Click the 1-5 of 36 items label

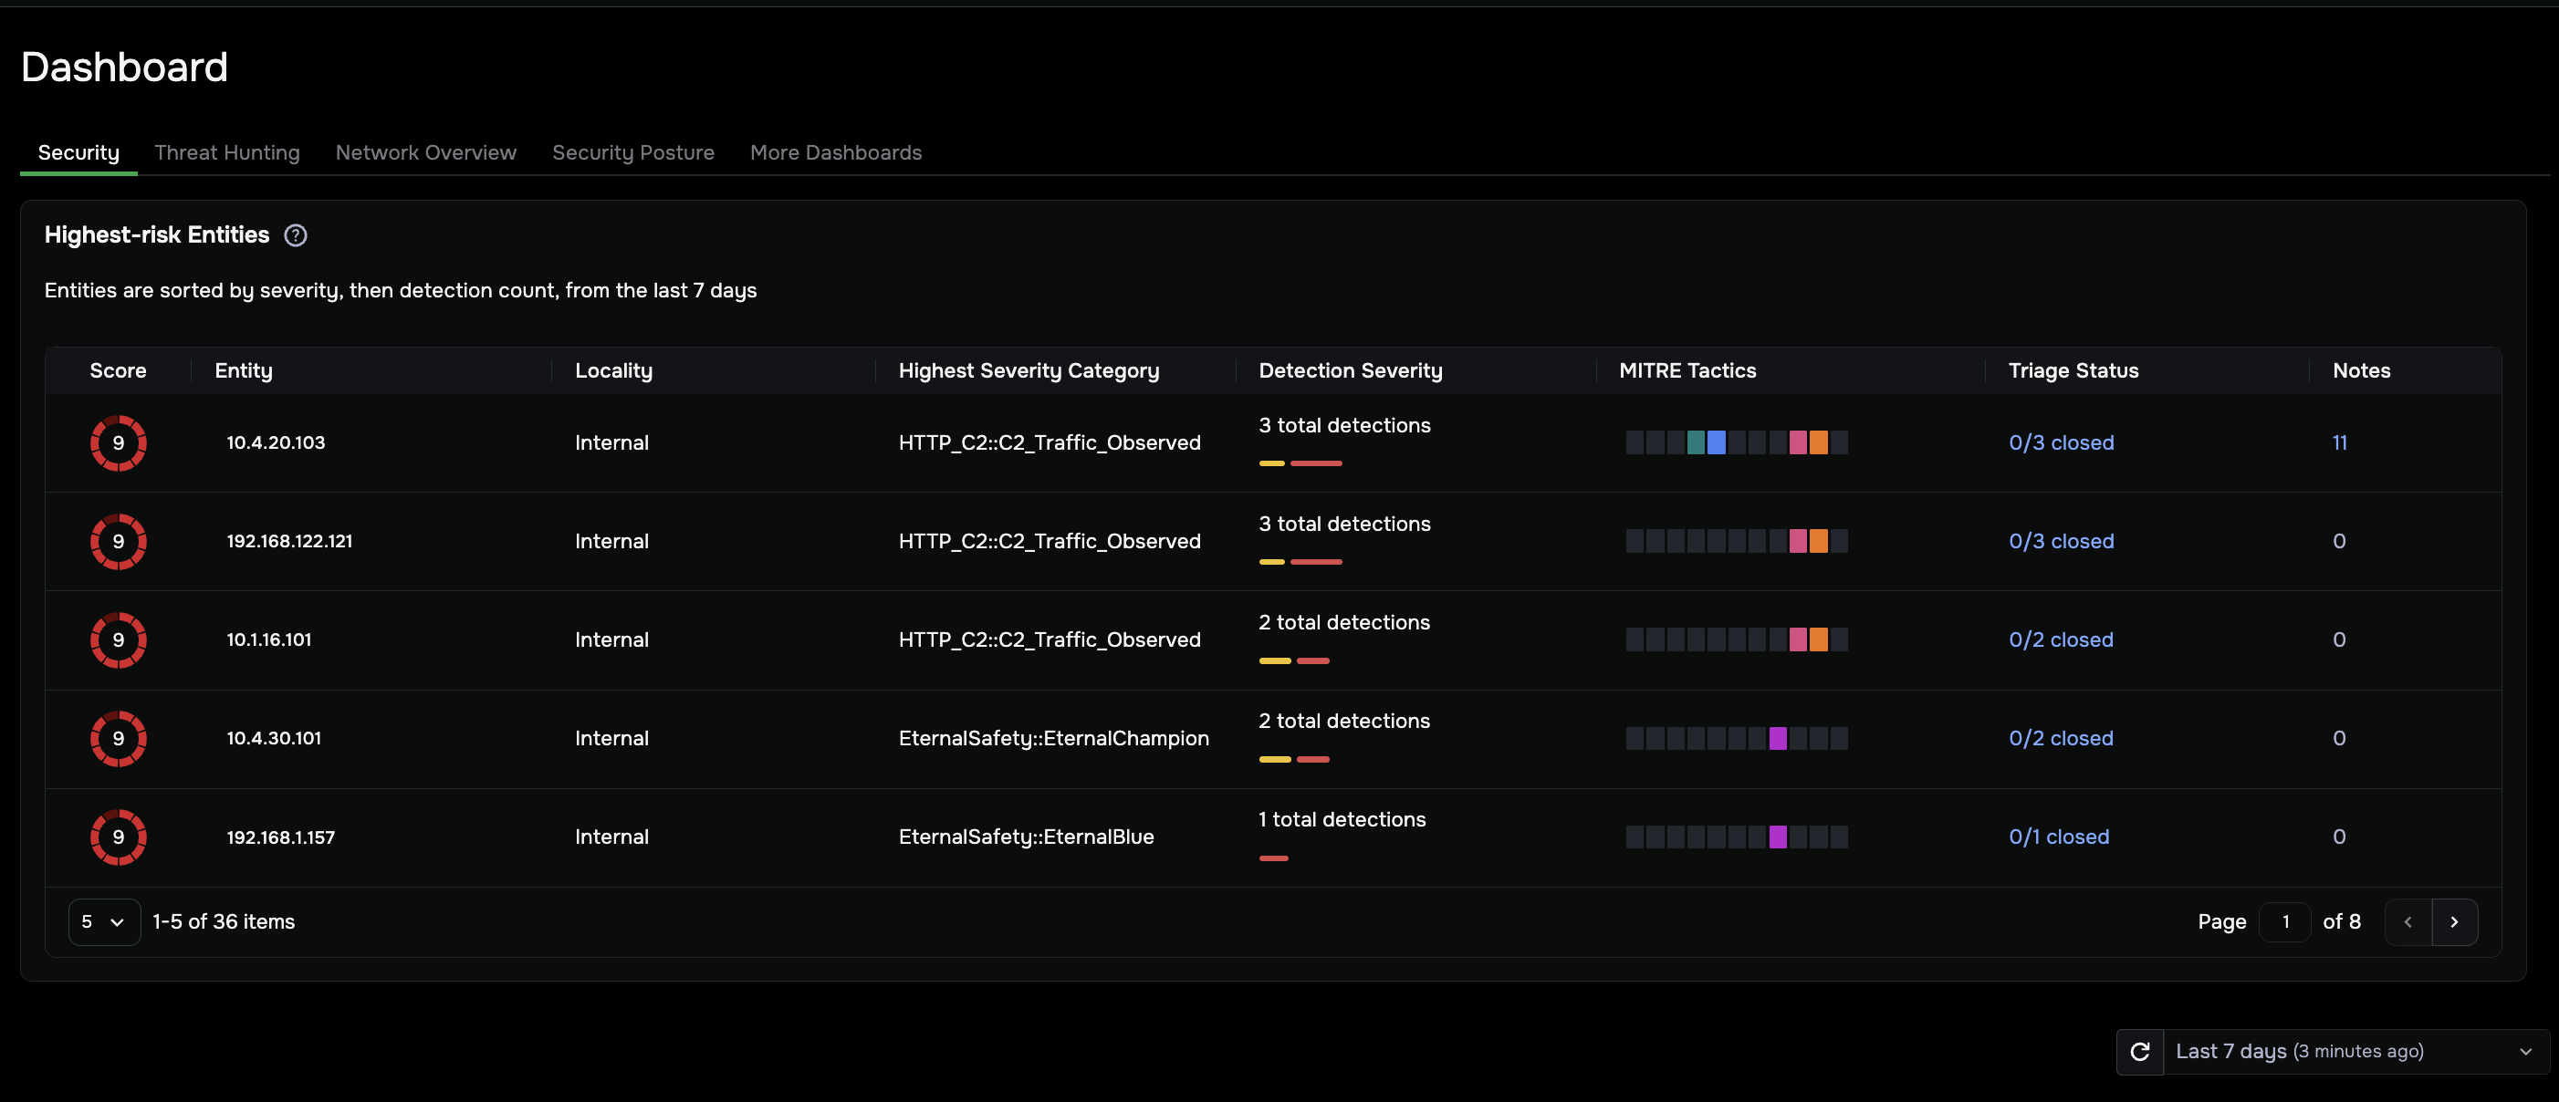coord(224,922)
